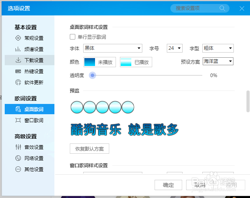Screen dimensions: 250x198
Task: Open the 字体 黑体 font dropdown
Action: point(113,48)
